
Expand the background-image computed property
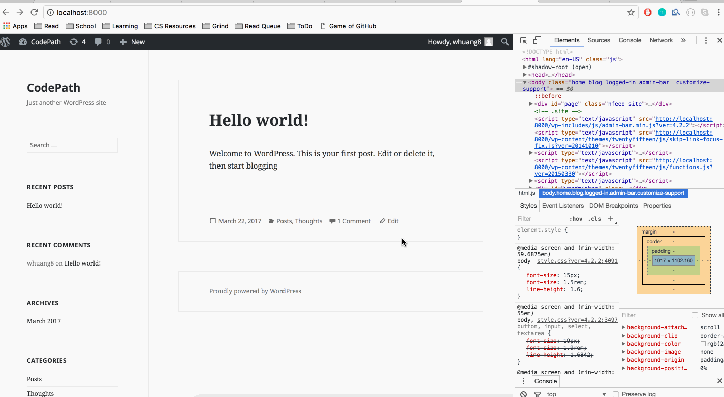click(x=624, y=352)
